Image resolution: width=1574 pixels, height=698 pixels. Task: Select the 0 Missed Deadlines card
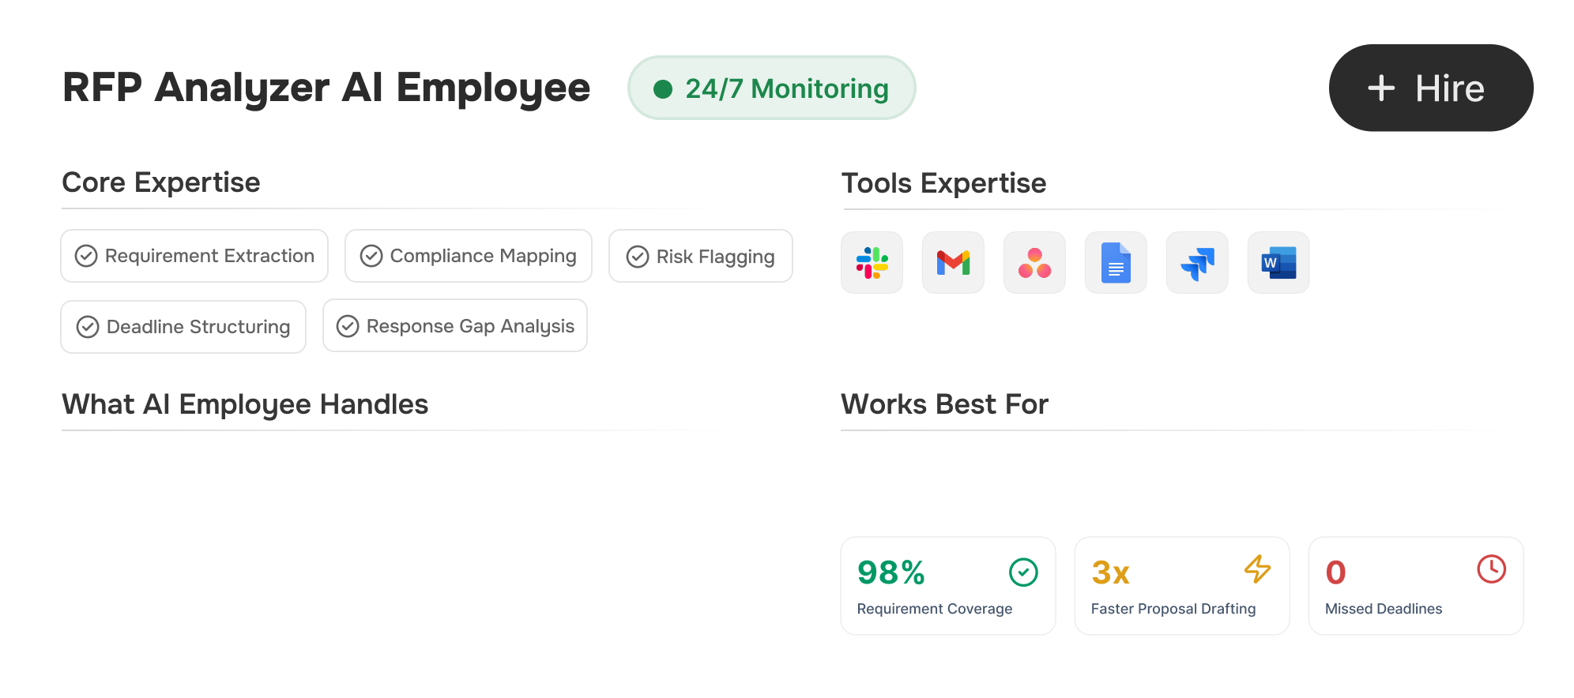1415,587
